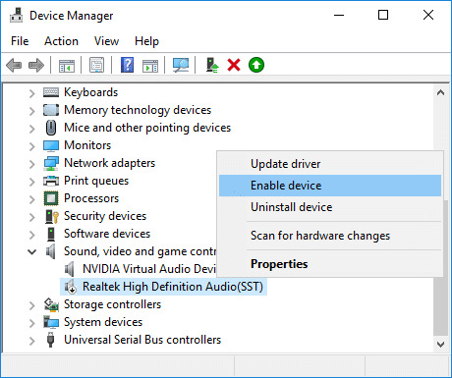
Task: Click the scrollbar down arrow
Action: point(440,345)
